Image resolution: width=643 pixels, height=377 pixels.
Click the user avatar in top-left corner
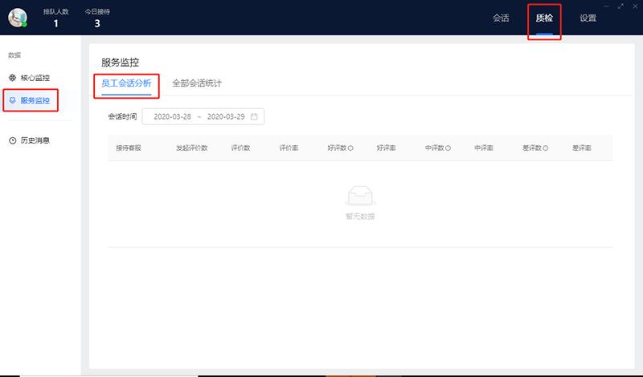[17, 17]
